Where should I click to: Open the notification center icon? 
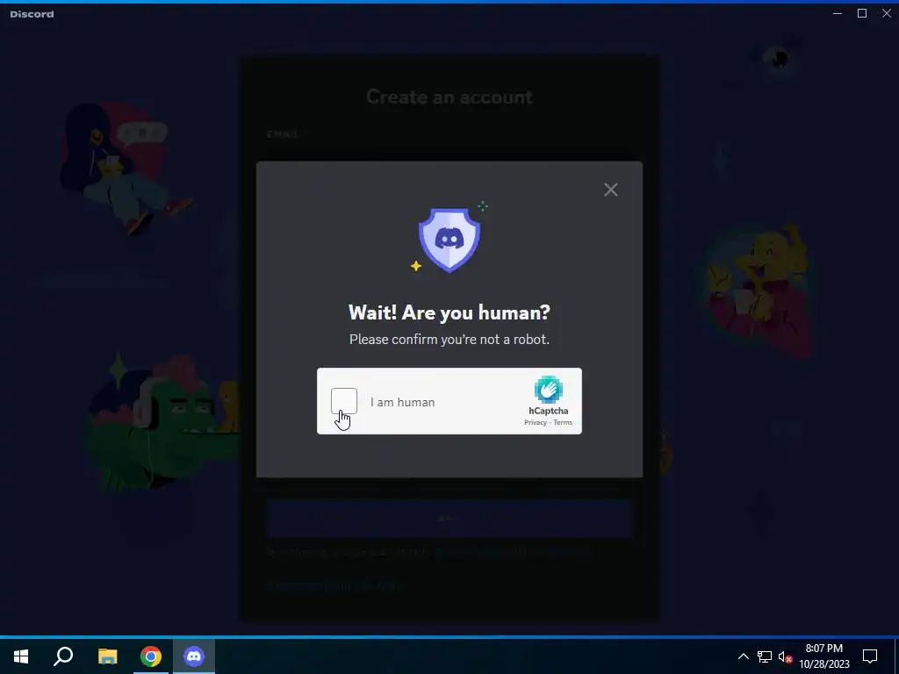tap(870, 656)
